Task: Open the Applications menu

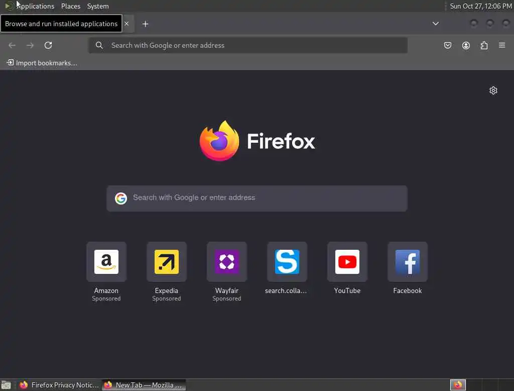Action: (35, 6)
